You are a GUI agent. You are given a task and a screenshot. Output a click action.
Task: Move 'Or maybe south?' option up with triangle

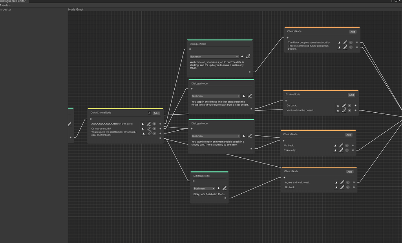pos(143,128)
